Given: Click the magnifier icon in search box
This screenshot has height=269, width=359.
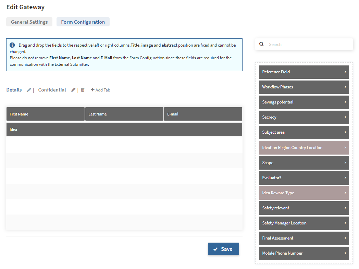Looking at the screenshot, I should pyautogui.click(x=262, y=44).
